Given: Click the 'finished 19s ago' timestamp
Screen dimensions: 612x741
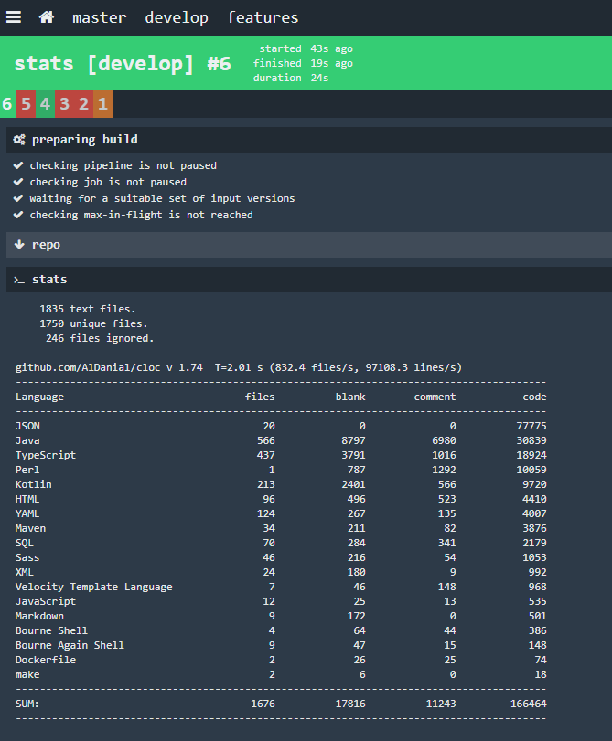Looking at the screenshot, I should point(303,63).
